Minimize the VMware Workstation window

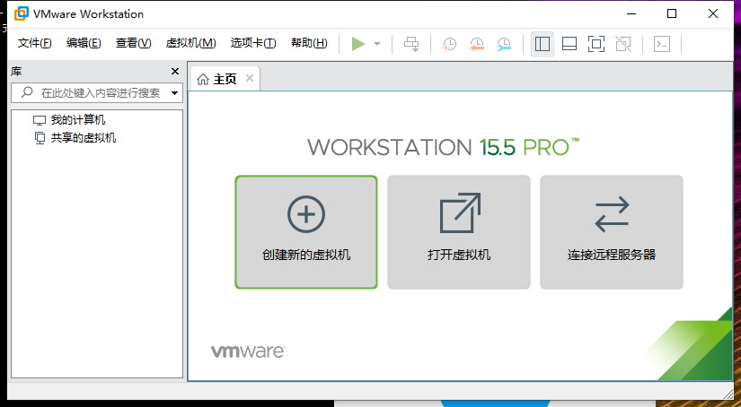pyautogui.click(x=631, y=13)
